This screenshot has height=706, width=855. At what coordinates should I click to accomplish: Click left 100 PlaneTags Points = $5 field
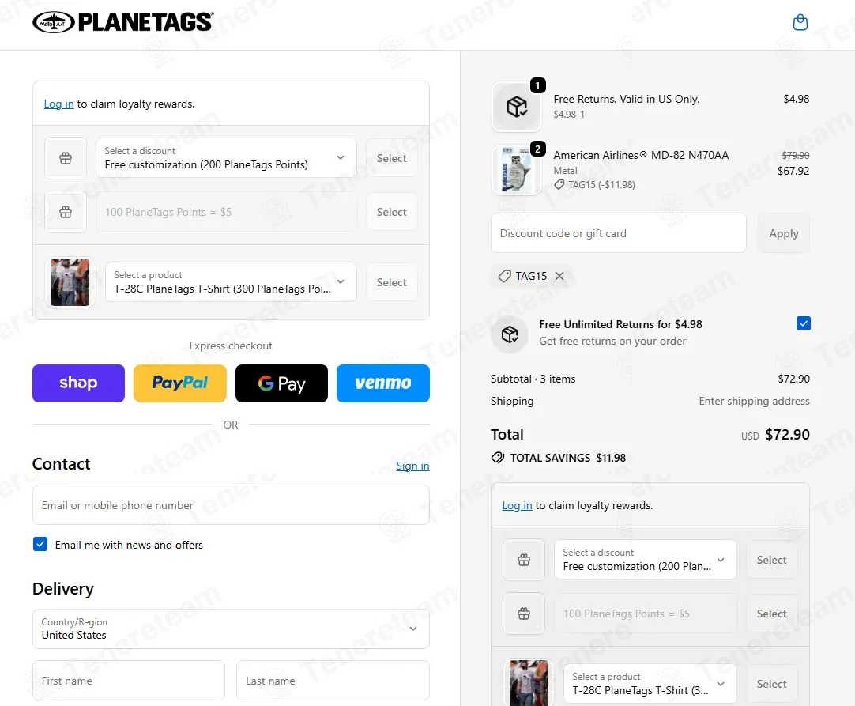click(226, 212)
